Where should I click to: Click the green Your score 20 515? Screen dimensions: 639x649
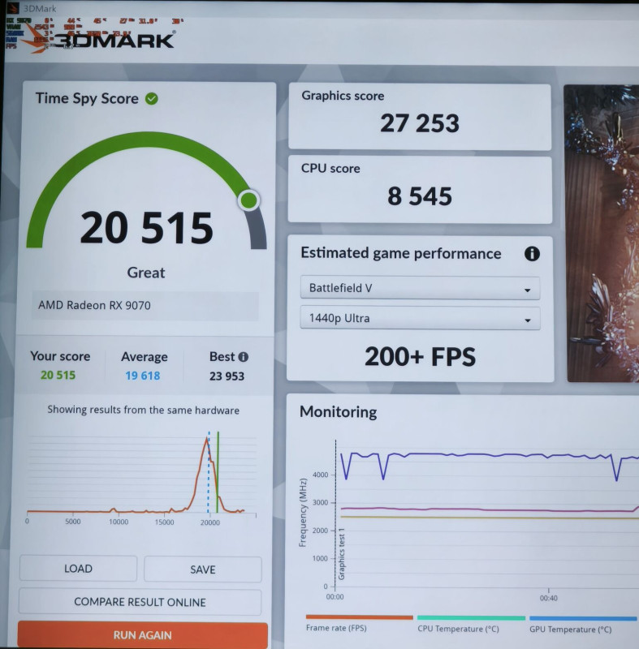click(x=58, y=375)
